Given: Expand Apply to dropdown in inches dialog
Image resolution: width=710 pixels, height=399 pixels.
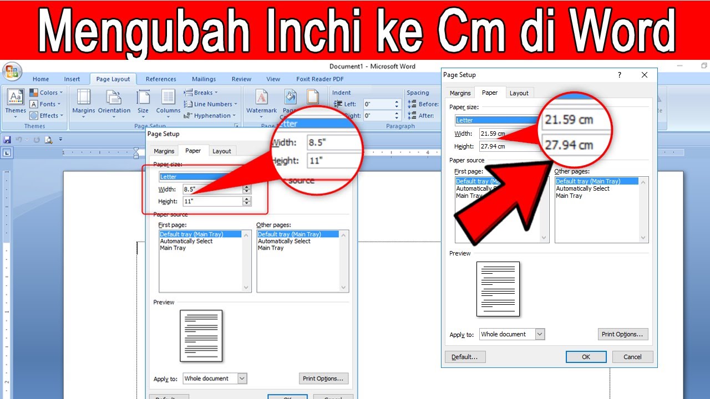Looking at the screenshot, I should pos(242,378).
